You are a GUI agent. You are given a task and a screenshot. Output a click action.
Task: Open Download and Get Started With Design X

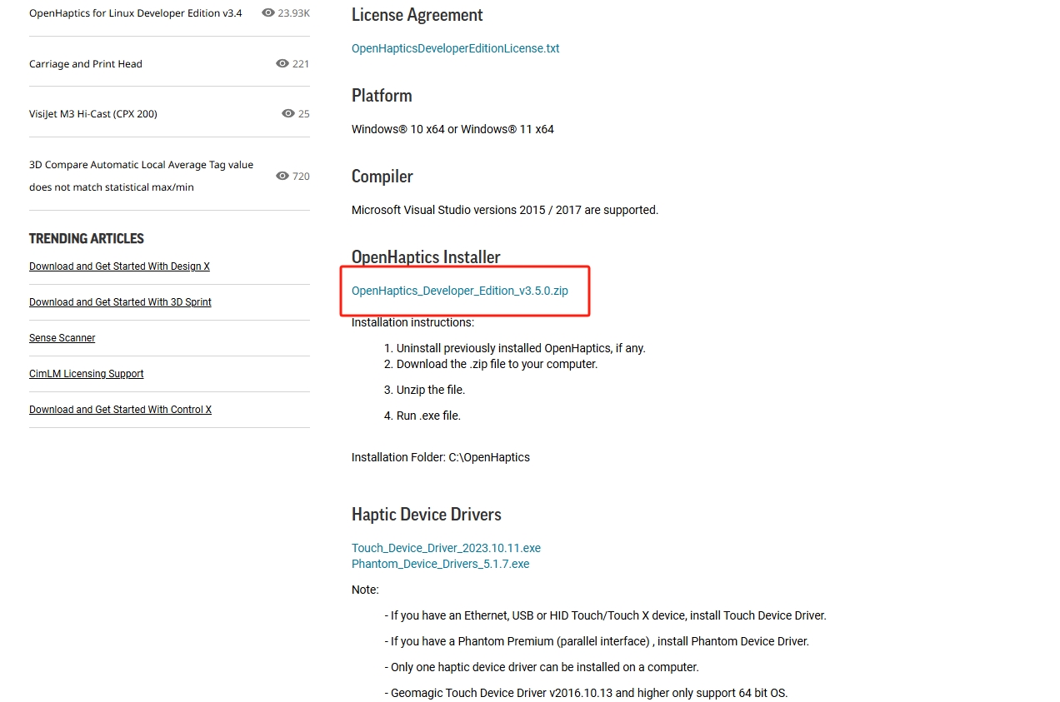click(119, 266)
